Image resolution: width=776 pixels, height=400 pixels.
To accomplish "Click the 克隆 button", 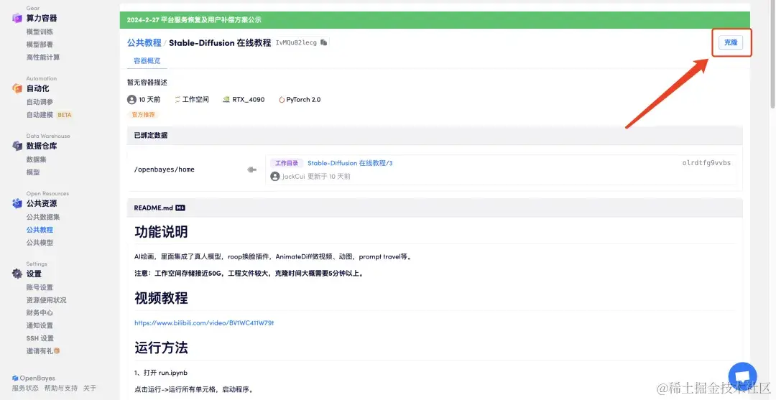I will pos(731,42).
